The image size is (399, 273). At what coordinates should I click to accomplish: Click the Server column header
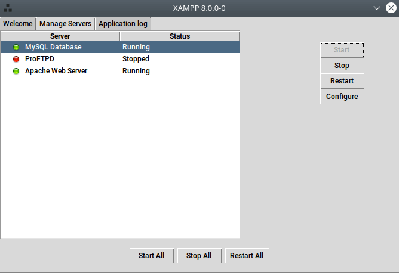(x=60, y=36)
